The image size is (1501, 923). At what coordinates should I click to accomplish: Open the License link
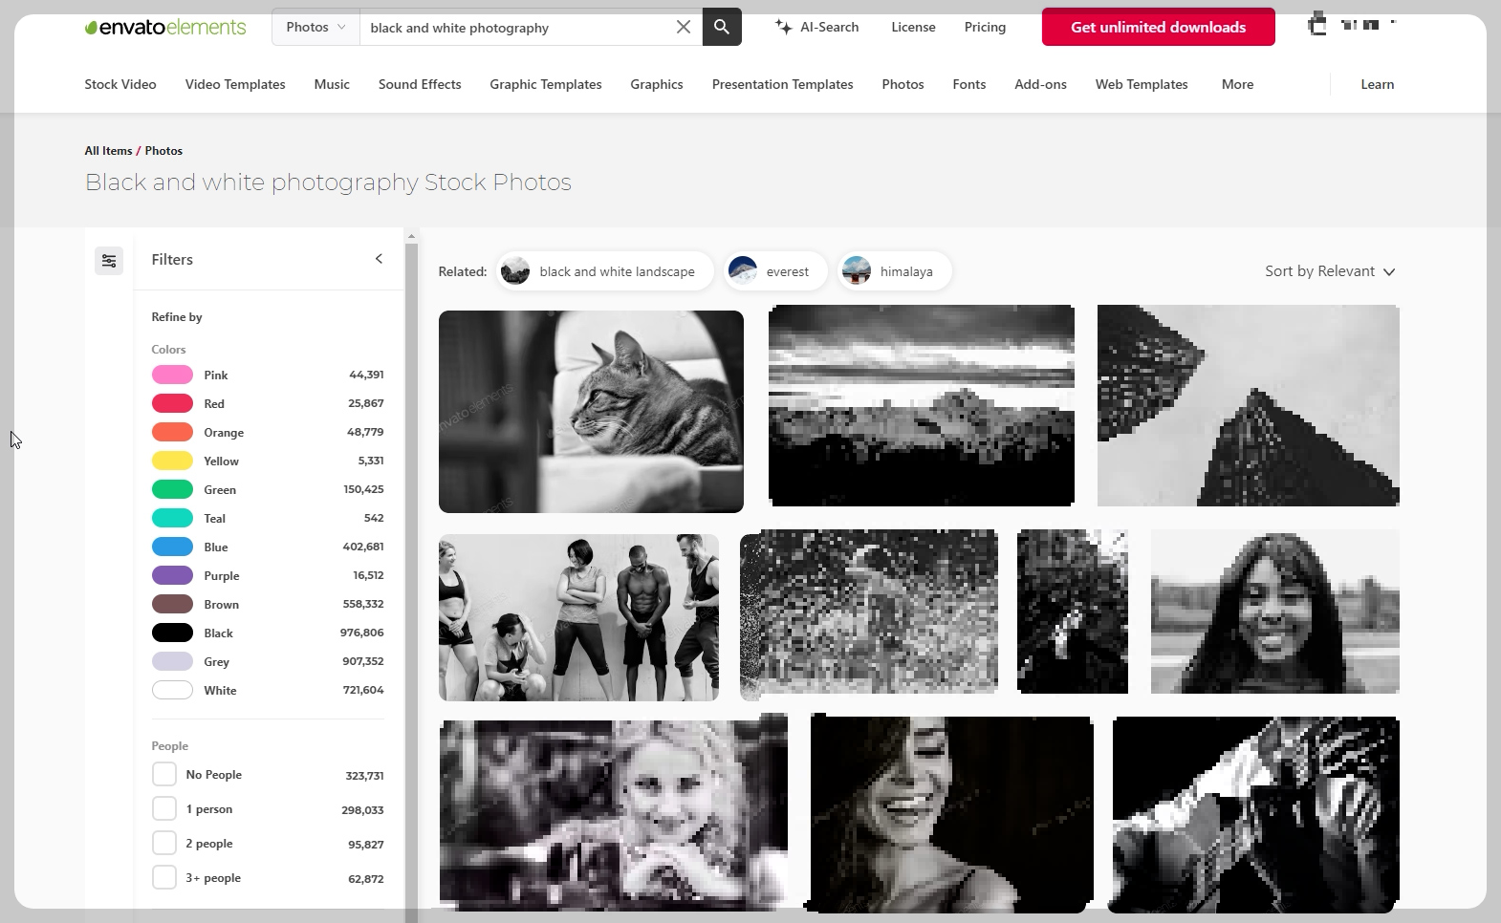click(x=913, y=27)
